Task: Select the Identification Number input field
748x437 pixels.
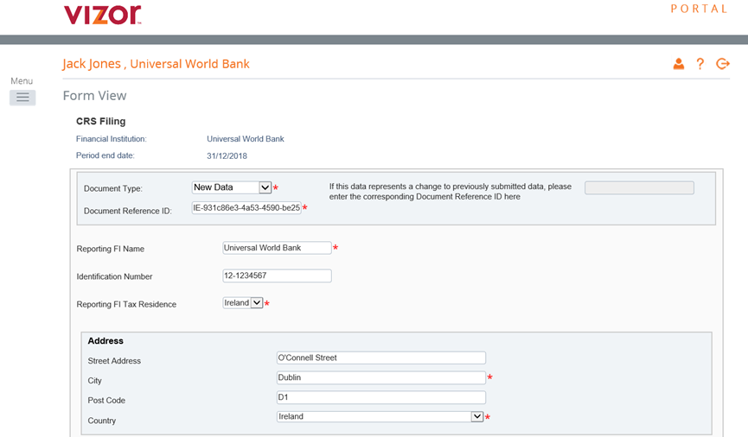Action: (277, 276)
